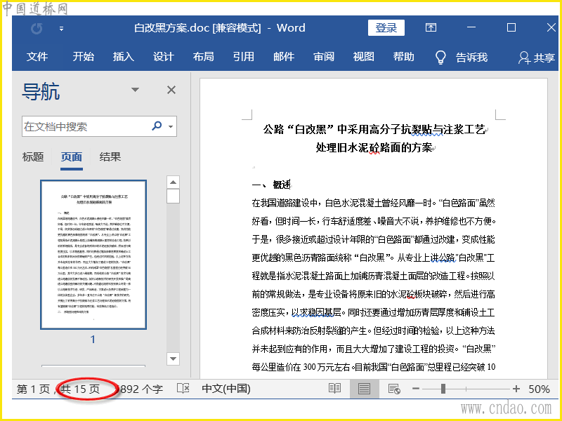Expand the search options dropdown arrow
The height and width of the screenshot is (421, 562).
pyautogui.click(x=171, y=126)
